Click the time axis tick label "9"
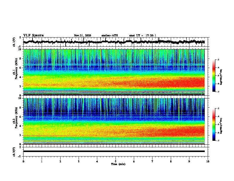This screenshot has width=234, height=181. pyautogui.click(x=189, y=161)
